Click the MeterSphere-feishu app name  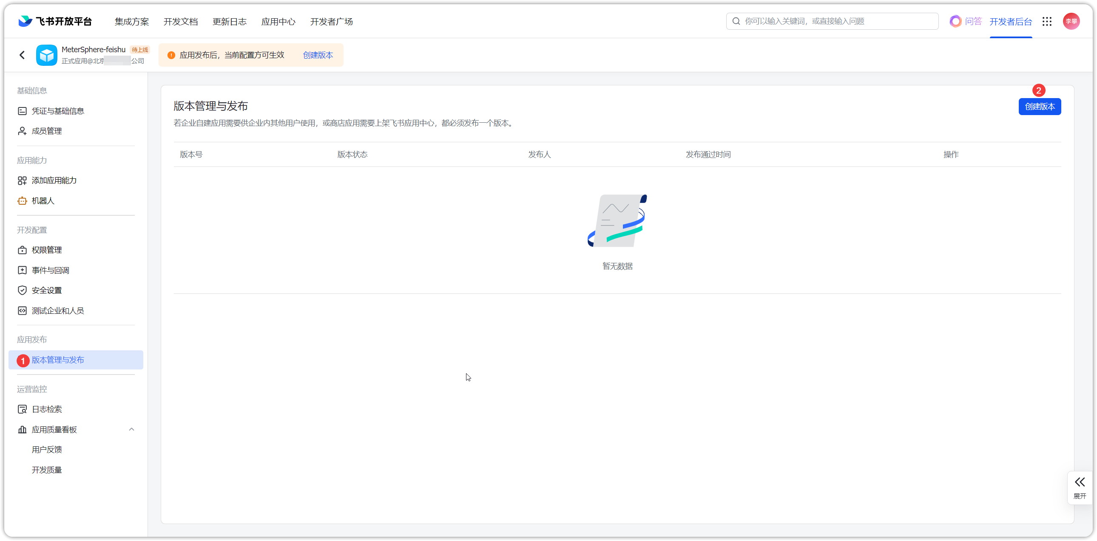[94, 49]
